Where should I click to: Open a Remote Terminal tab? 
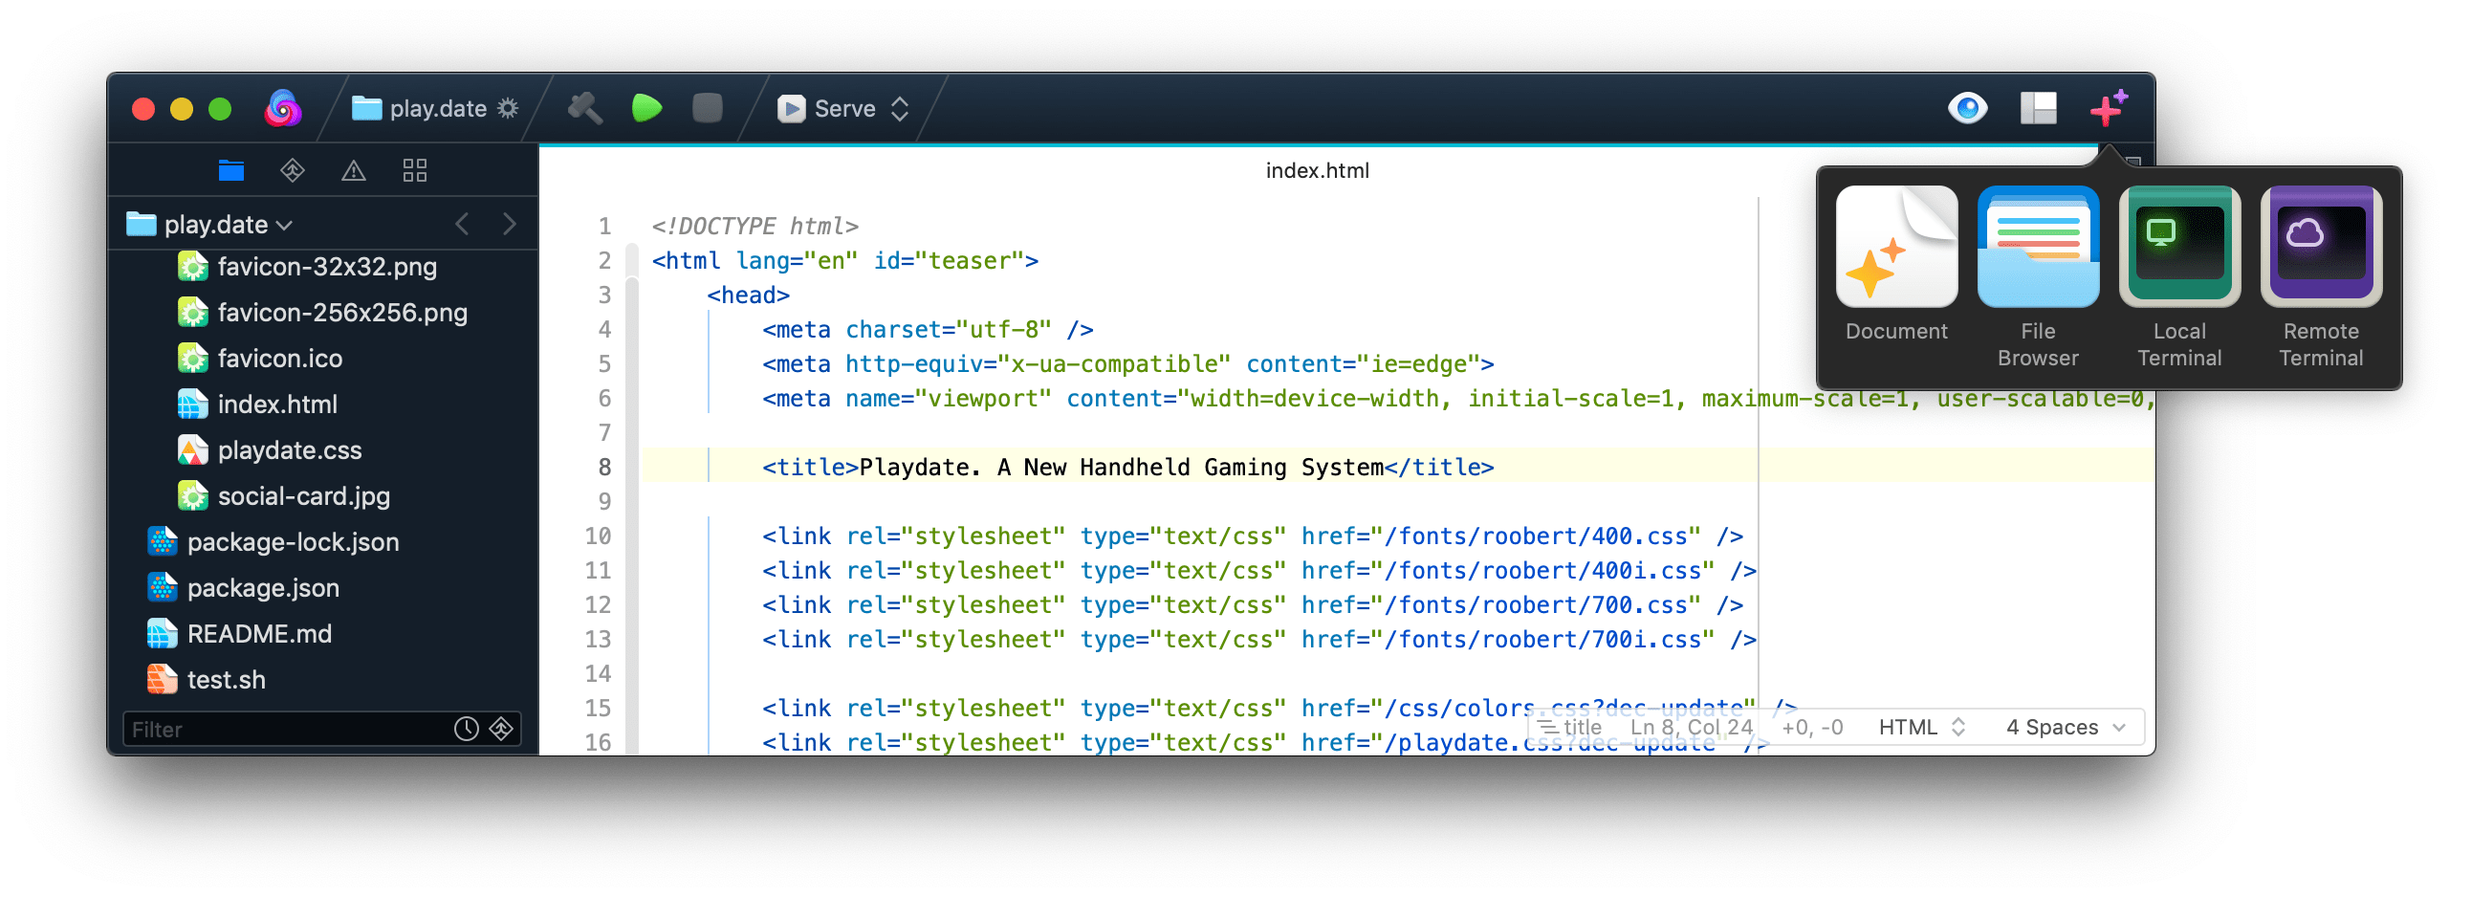click(2322, 278)
